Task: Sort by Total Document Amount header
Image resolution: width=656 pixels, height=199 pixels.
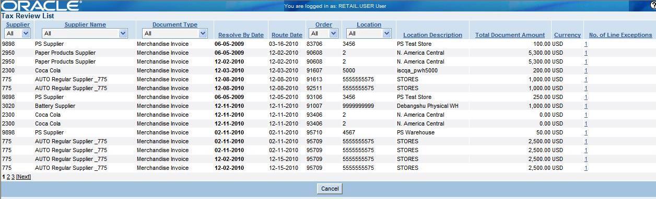Action: [510, 35]
